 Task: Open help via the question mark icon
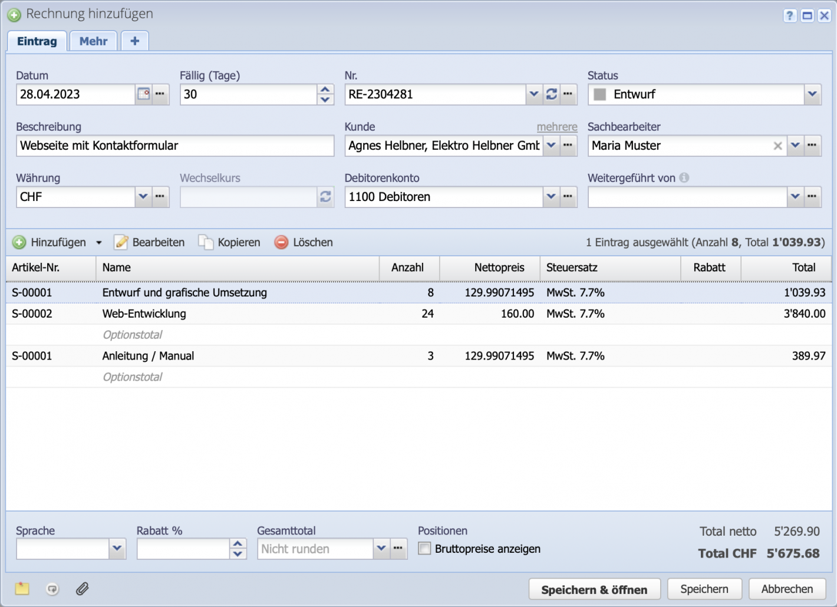789,15
